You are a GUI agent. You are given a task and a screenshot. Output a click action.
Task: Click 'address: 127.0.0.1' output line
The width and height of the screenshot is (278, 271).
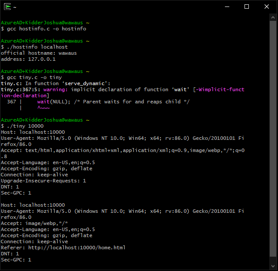tap(28, 59)
